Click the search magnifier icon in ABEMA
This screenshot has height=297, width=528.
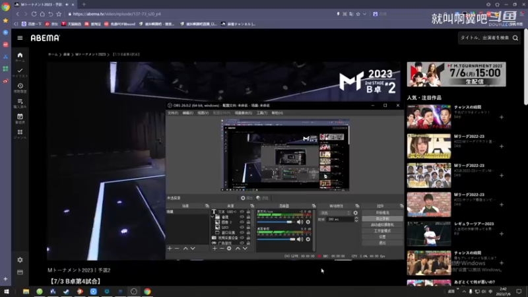click(x=515, y=38)
